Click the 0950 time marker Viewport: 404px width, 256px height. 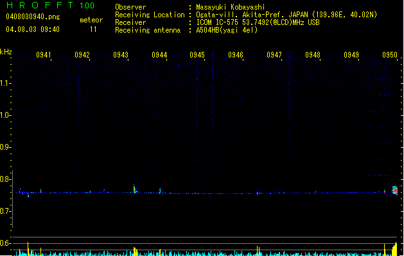pos(390,55)
